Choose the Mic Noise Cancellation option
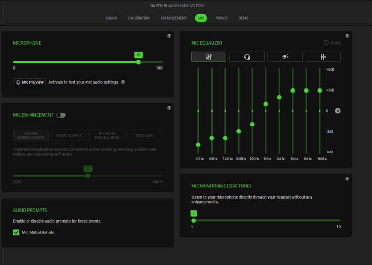 pyautogui.click(x=107, y=135)
